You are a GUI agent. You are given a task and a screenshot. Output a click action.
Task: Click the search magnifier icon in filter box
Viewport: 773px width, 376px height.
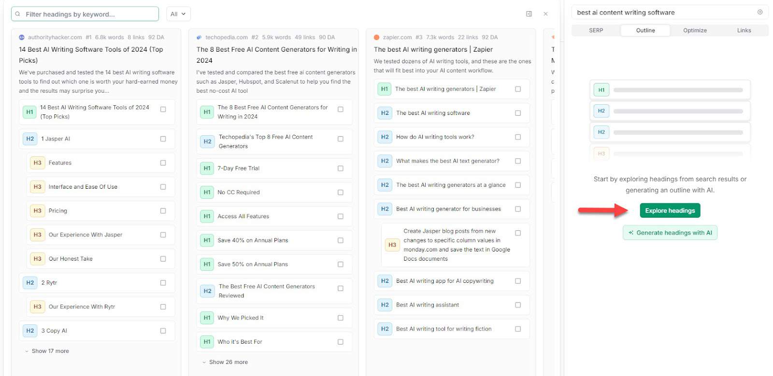[x=18, y=14]
